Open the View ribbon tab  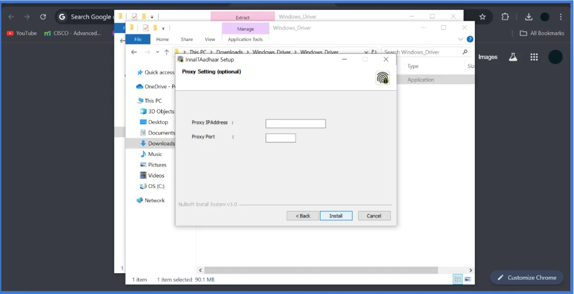(210, 39)
